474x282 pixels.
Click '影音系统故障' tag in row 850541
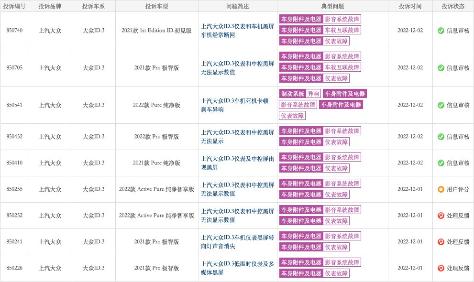pos(298,105)
